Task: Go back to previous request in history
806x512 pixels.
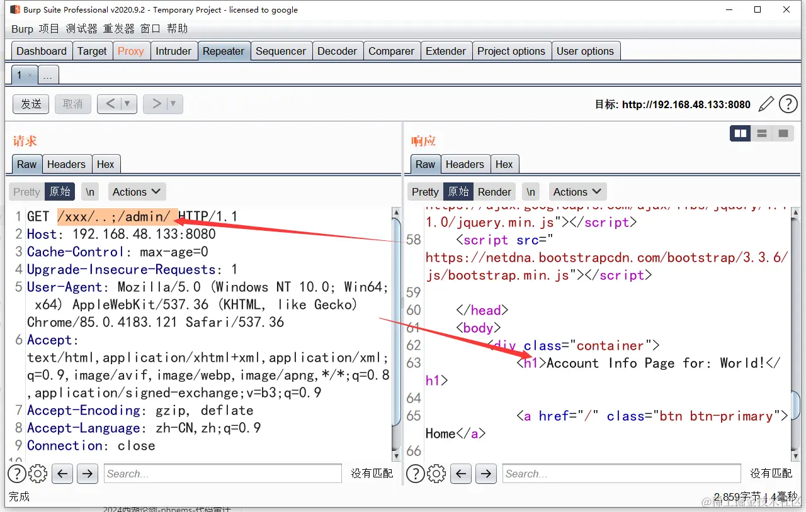Action: click(110, 104)
